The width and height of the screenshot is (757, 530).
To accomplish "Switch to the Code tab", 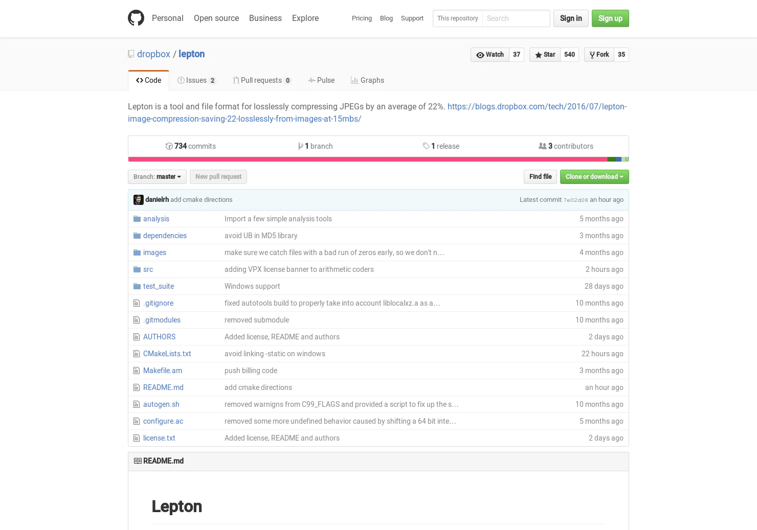I will pos(148,80).
